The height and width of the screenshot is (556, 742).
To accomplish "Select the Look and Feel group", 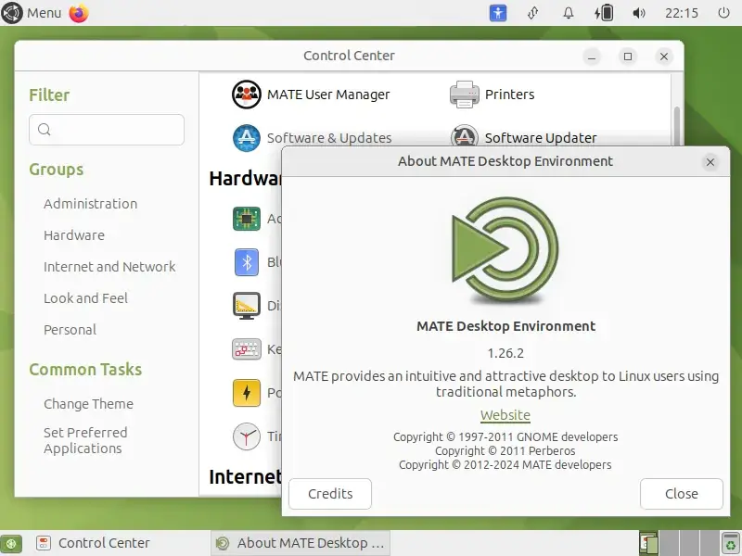I will pos(84,297).
